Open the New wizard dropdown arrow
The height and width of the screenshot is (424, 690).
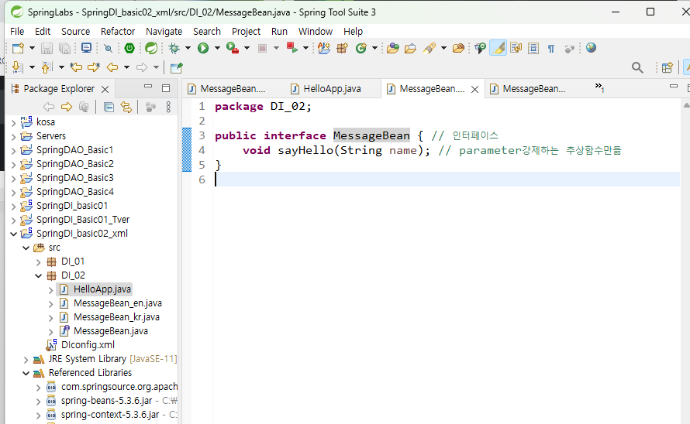tap(32, 48)
